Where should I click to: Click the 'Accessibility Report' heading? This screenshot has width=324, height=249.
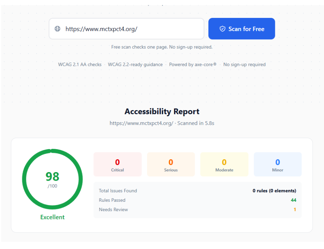[162, 111]
